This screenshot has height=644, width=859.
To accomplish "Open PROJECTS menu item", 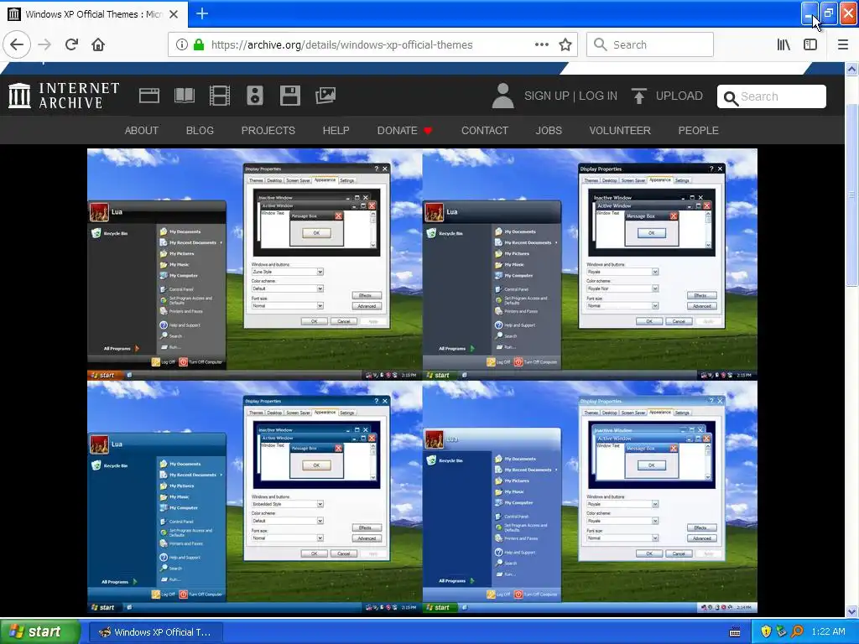I will point(268,130).
